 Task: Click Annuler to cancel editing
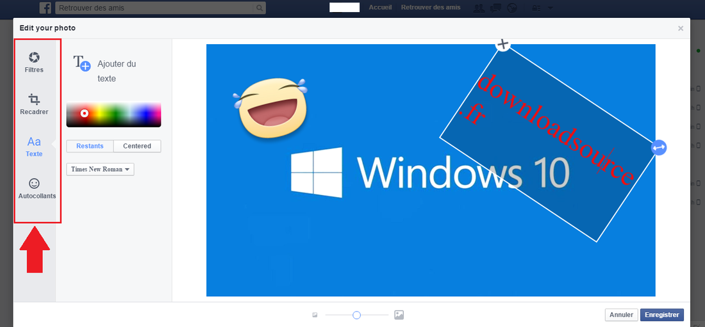(x=622, y=315)
